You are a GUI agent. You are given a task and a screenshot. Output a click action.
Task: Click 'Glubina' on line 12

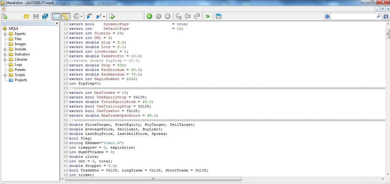102,33
